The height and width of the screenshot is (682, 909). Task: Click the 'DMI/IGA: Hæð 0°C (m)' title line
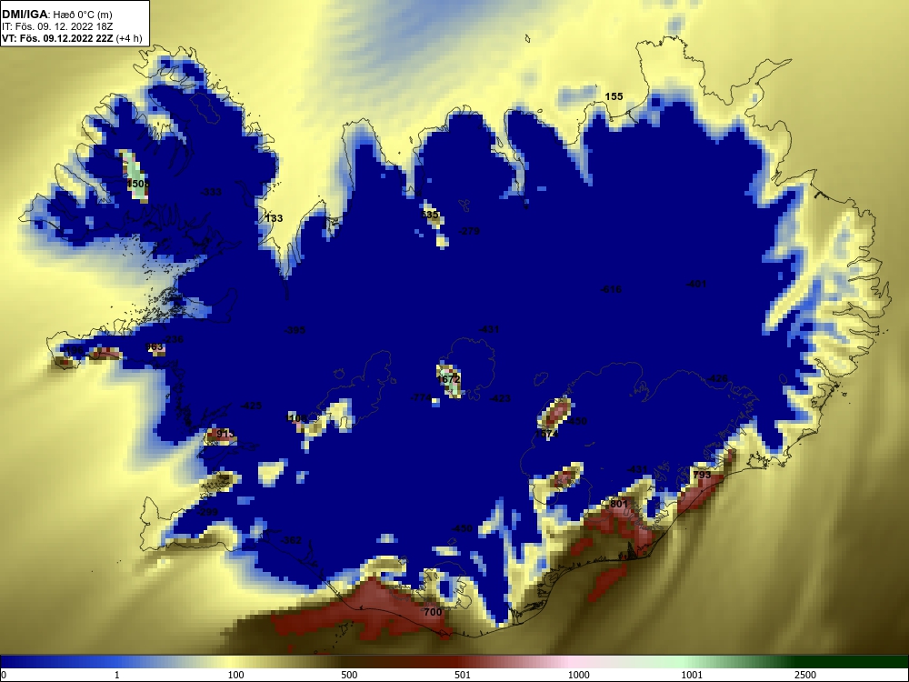pyautogui.click(x=56, y=15)
